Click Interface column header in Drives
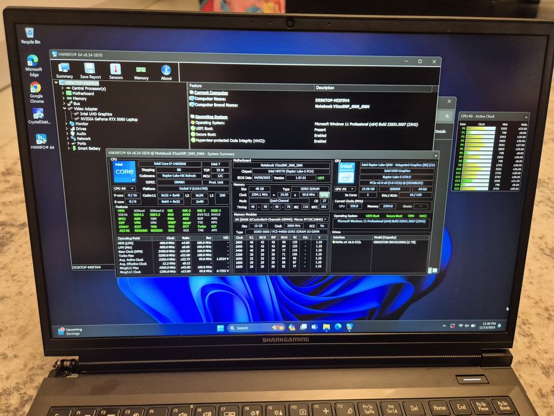Image resolution: width=554 pixels, height=416 pixels. click(x=352, y=237)
